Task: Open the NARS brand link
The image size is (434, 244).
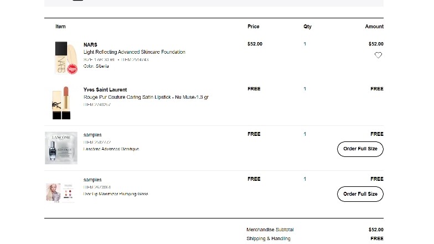Action: point(90,44)
